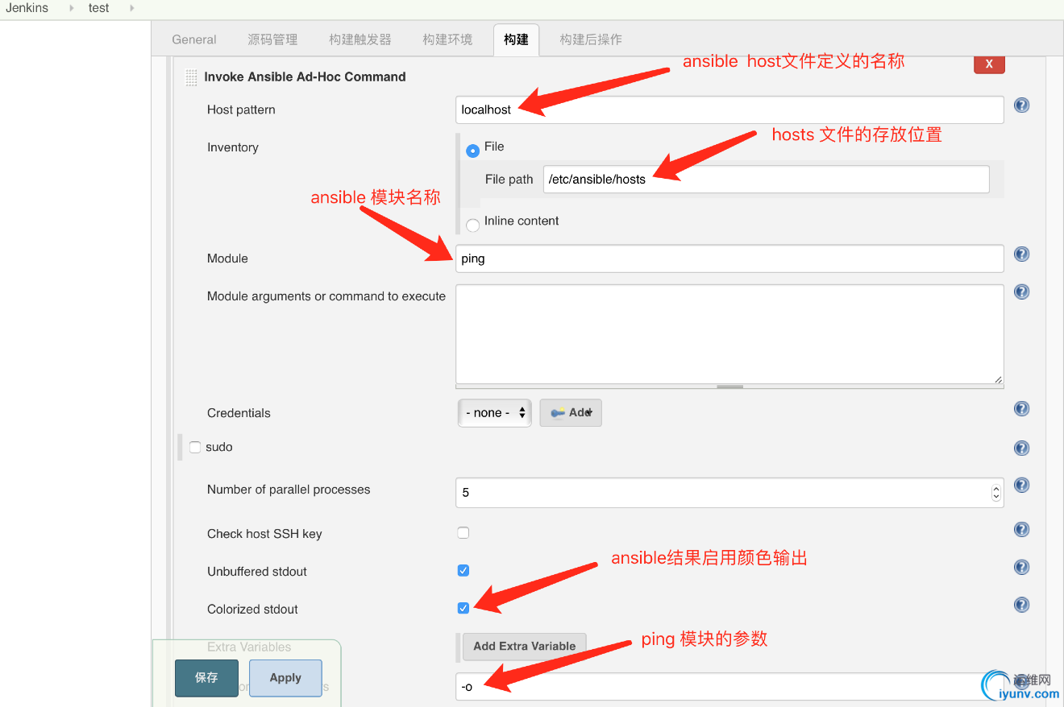
Task: Uncheck Colorized stdout checkbox
Action: point(463,608)
